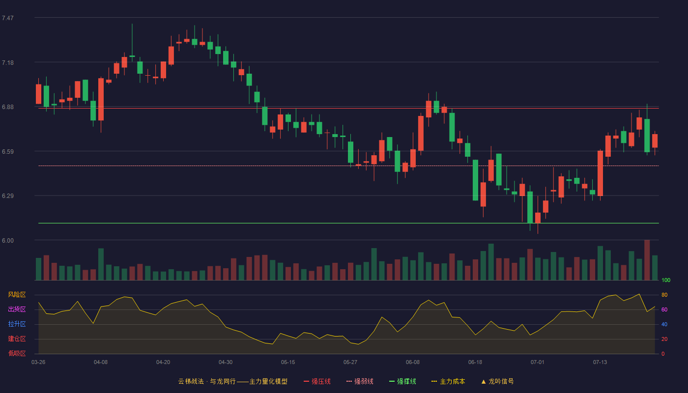Click the orange 80 indicator axis value
Screen dimensions: 688x393
[664, 295]
